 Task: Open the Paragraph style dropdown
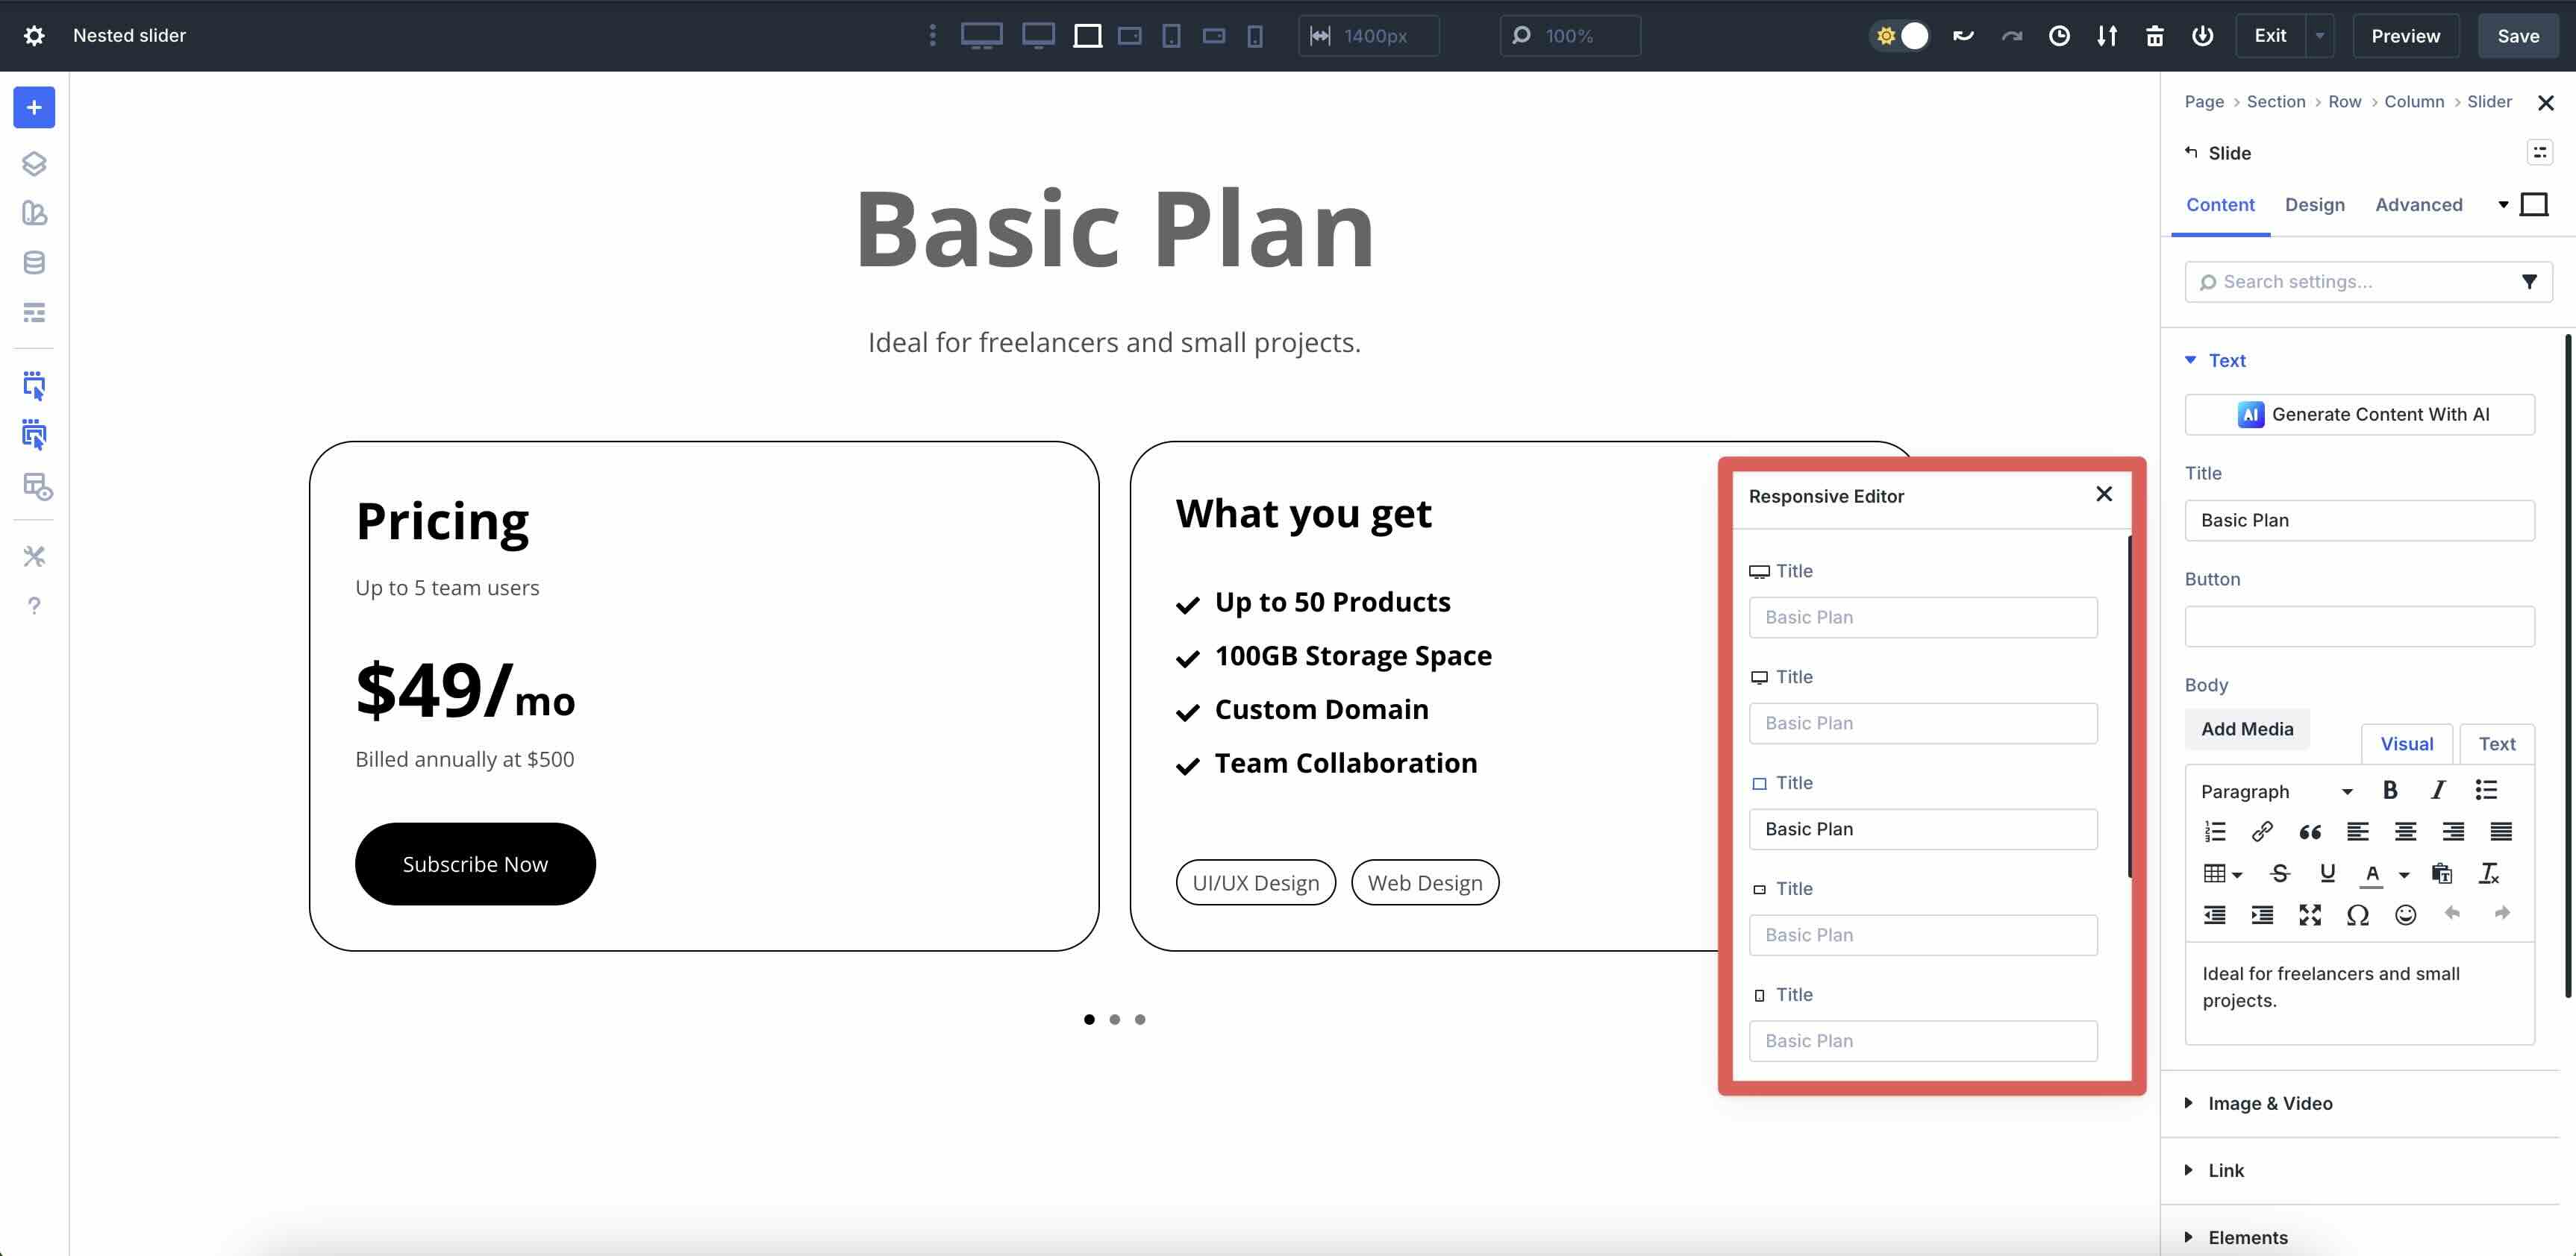pyautogui.click(x=2275, y=791)
